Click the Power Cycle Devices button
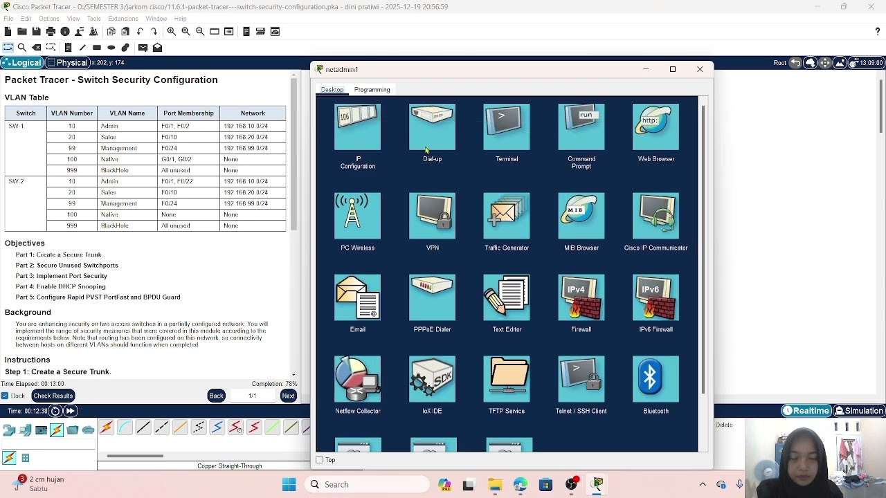 (x=55, y=411)
